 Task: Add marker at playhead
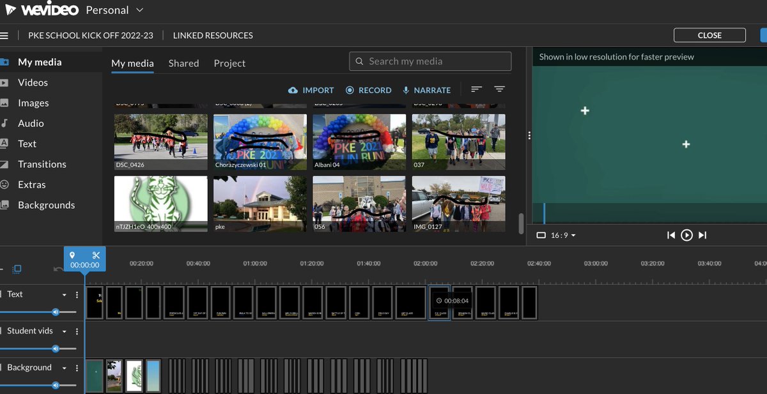[72, 255]
